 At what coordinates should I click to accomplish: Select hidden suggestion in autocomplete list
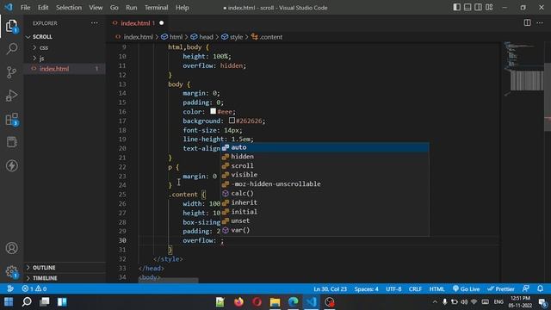(x=325, y=157)
